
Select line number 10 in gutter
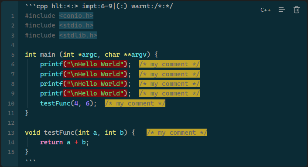(x=11, y=104)
